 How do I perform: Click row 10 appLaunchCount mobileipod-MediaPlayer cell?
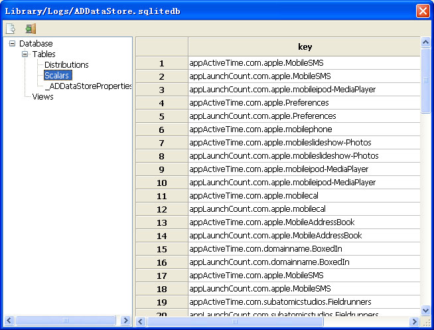point(304,183)
